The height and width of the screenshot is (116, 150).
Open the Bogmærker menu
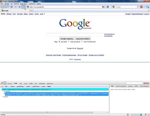click(24, 4)
